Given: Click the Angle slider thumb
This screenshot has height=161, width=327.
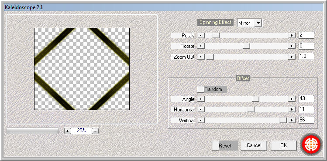Looking at the screenshot, I should point(255,99).
